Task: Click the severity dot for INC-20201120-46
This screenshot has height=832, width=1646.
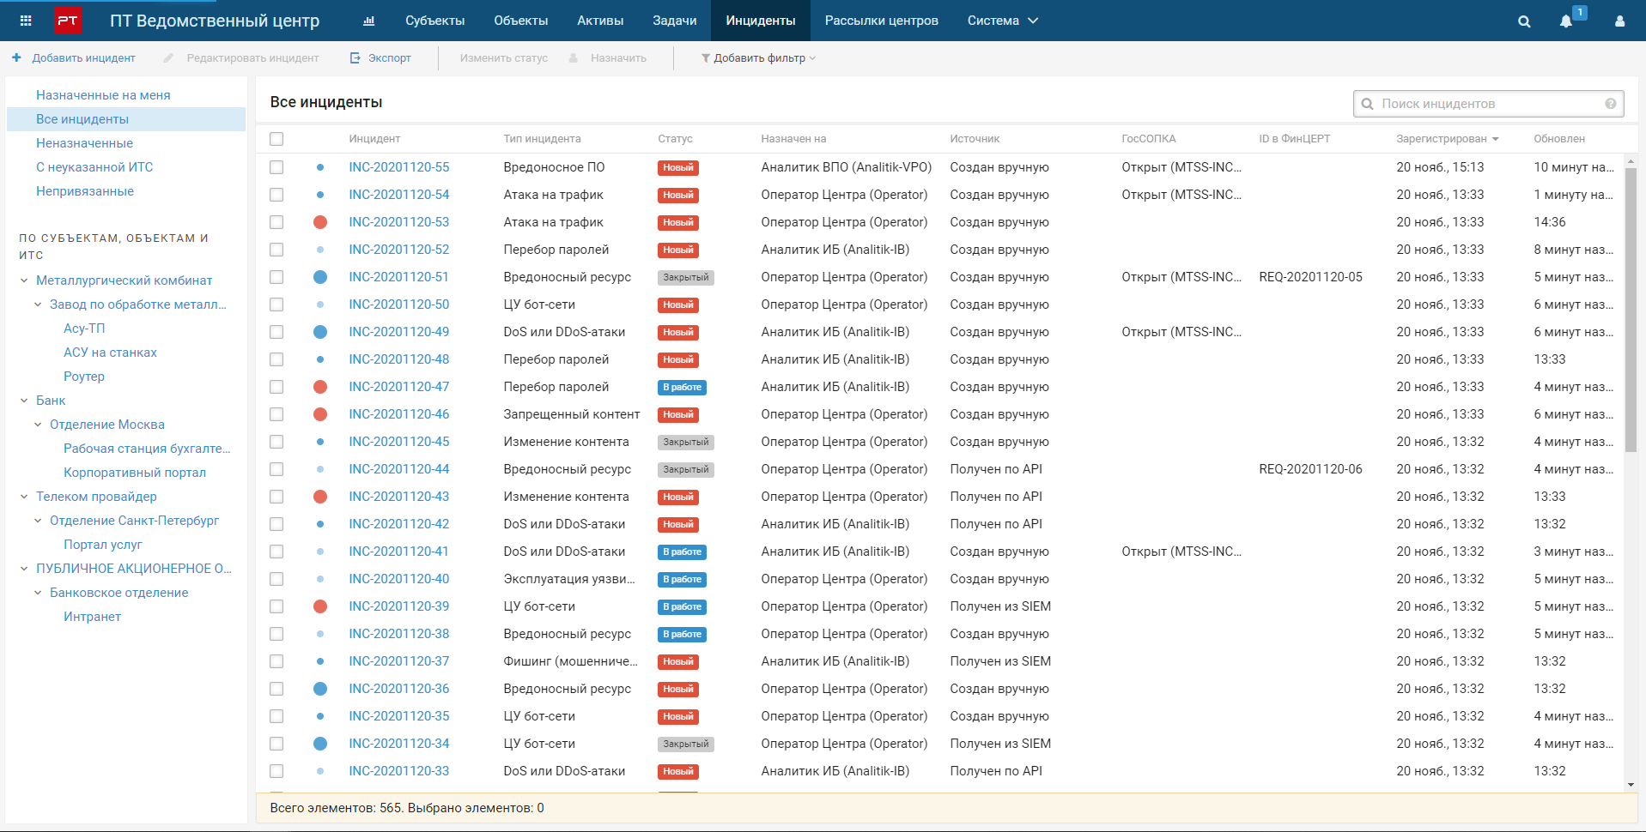Action: coord(320,414)
